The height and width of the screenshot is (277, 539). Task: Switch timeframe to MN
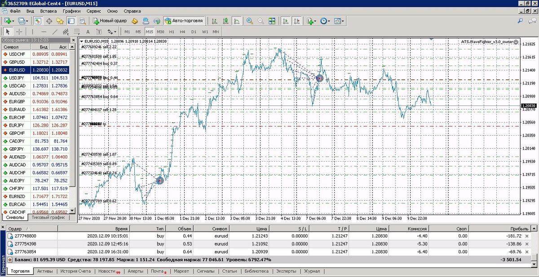(x=216, y=32)
